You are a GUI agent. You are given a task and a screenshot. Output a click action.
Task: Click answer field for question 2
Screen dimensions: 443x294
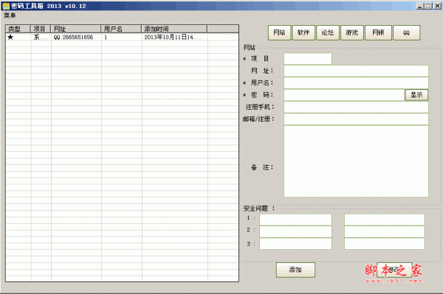pyautogui.click(x=384, y=231)
